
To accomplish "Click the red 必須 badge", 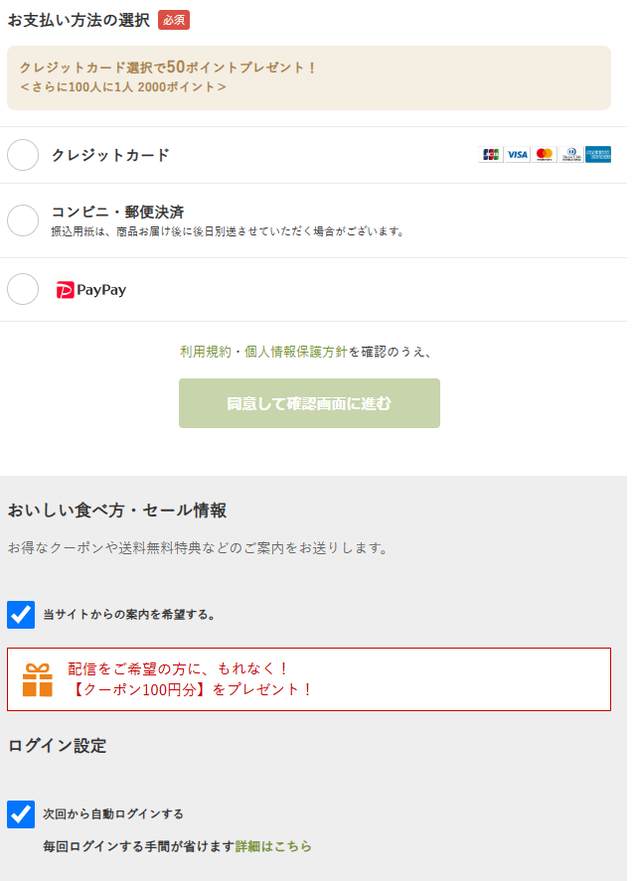I will 173,20.
